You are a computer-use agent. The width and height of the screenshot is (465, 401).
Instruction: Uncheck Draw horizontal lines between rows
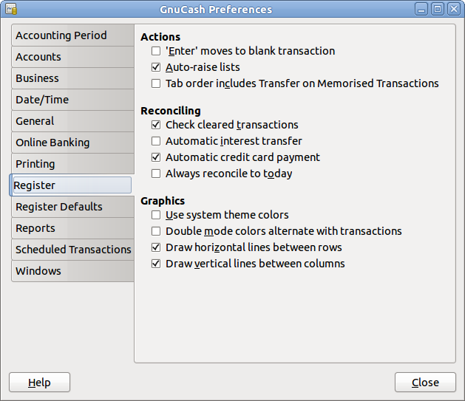[x=156, y=247]
